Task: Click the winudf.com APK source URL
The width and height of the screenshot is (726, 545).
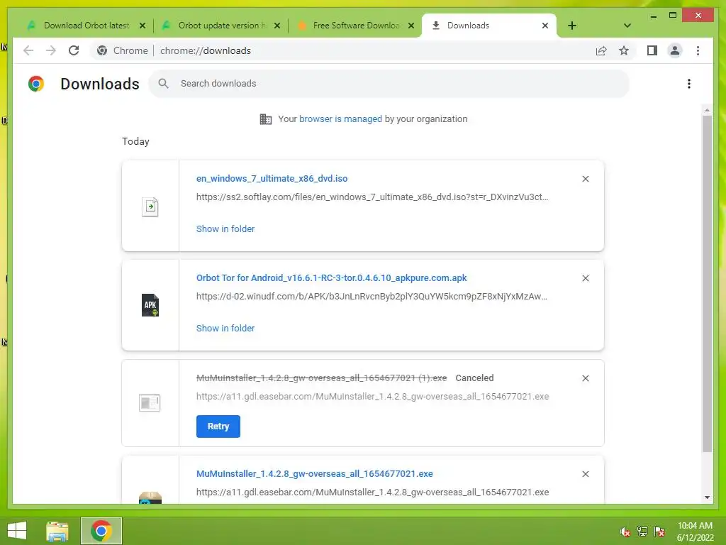Action: point(372,297)
